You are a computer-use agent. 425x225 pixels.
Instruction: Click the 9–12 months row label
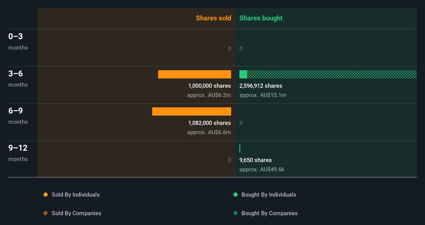coord(18,153)
